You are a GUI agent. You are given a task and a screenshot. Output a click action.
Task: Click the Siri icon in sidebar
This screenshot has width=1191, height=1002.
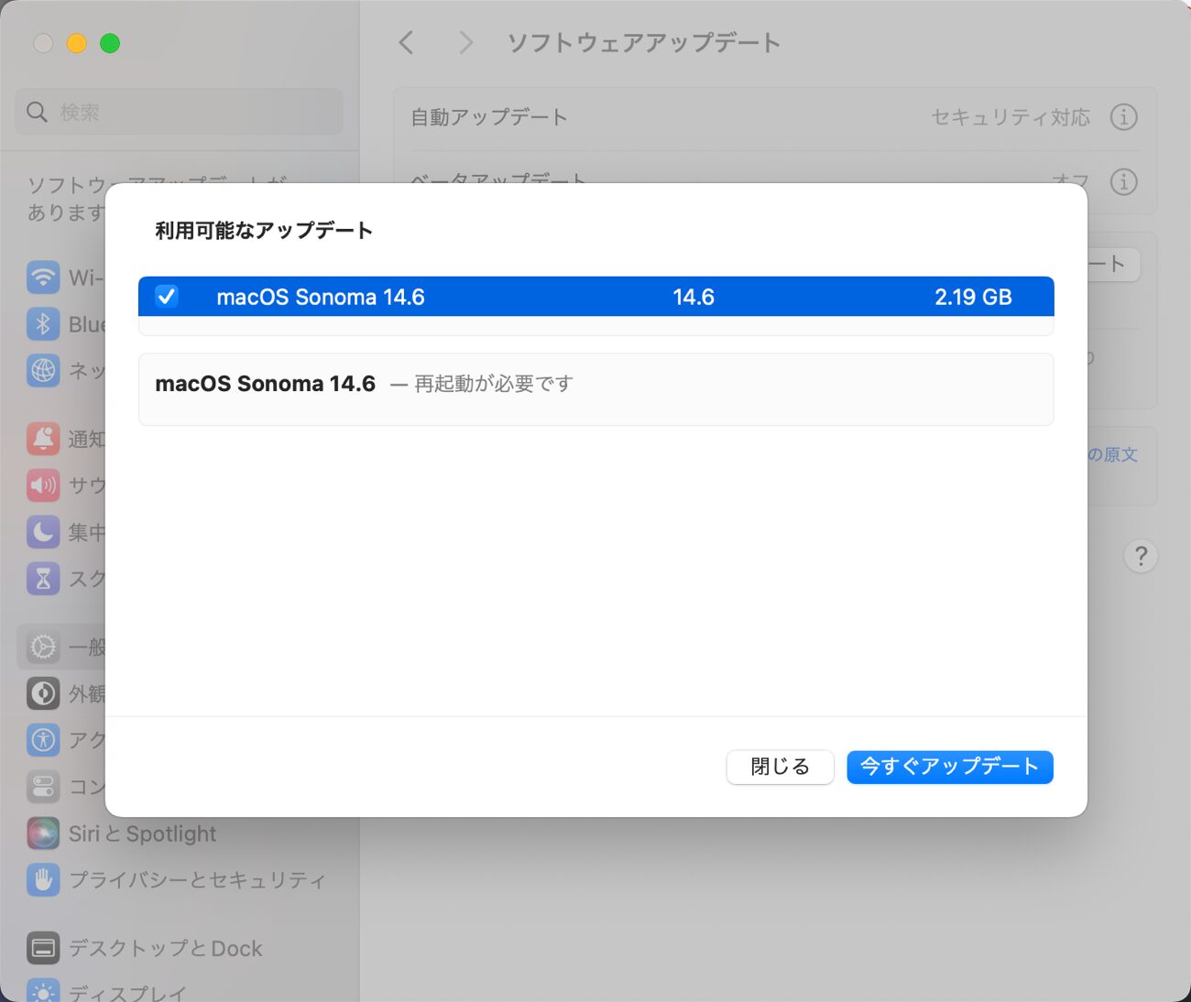pyautogui.click(x=43, y=833)
